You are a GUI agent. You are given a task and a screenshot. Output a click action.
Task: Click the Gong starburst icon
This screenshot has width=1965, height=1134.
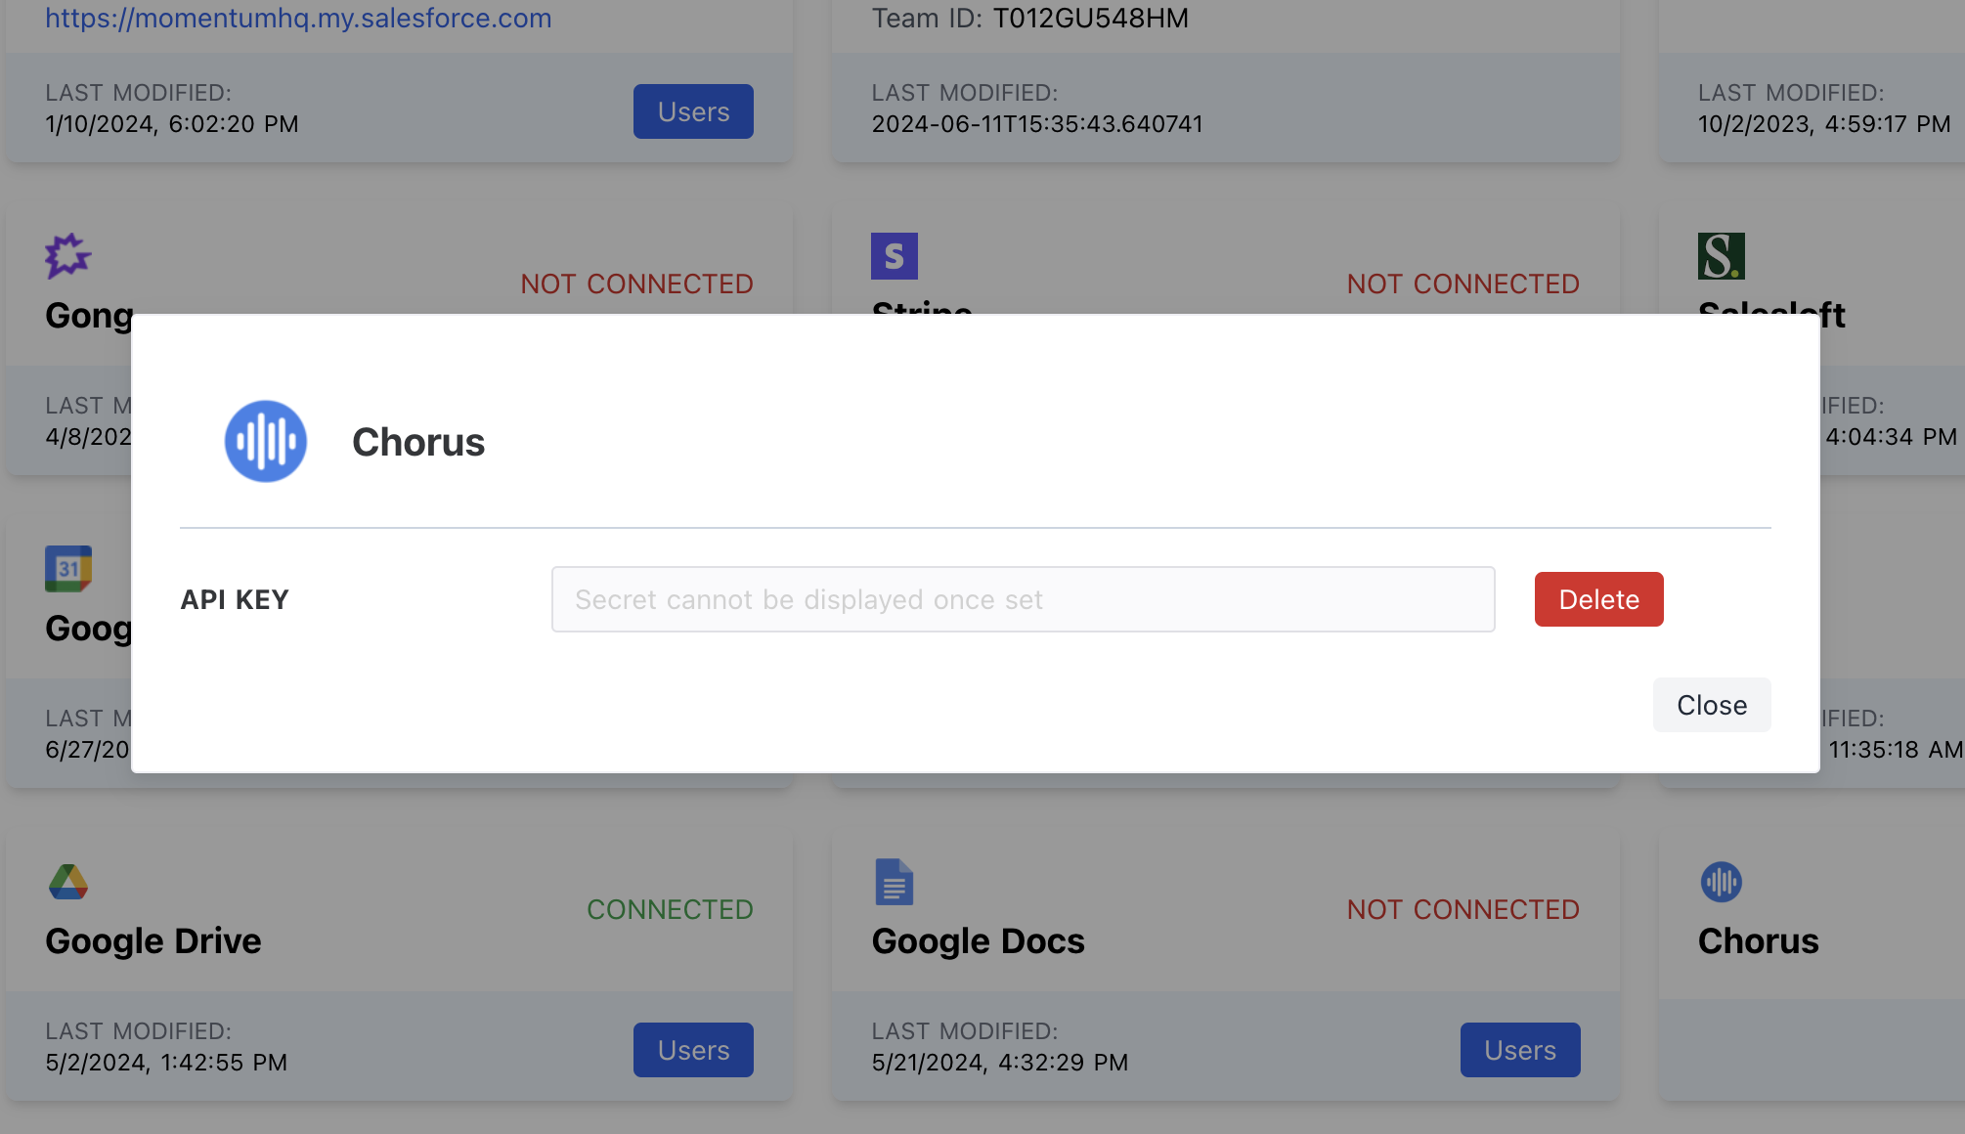point(67,257)
